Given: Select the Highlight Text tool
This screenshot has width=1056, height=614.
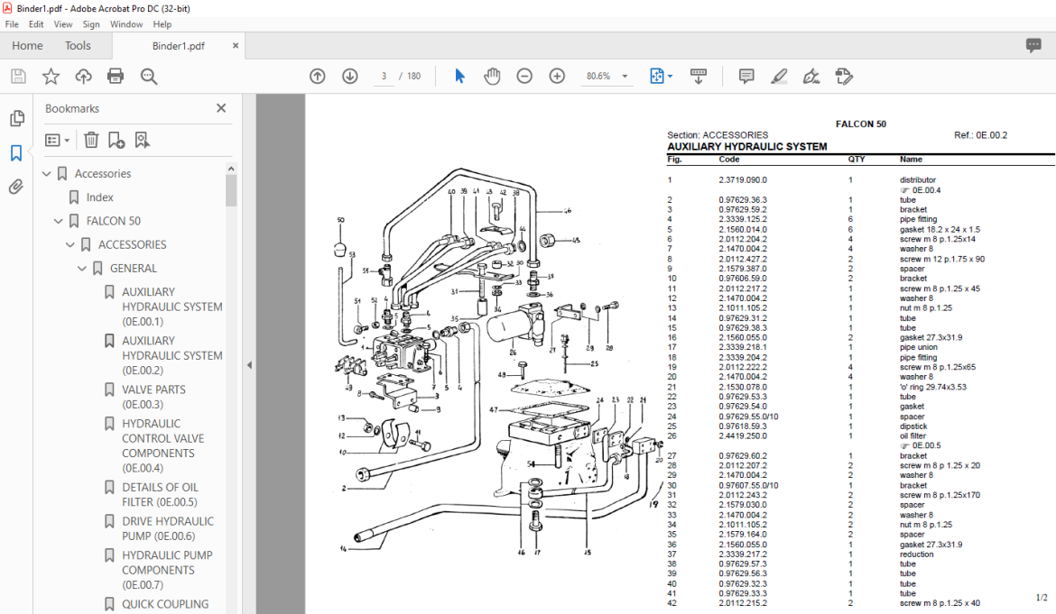Looking at the screenshot, I should (x=779, y=76).
